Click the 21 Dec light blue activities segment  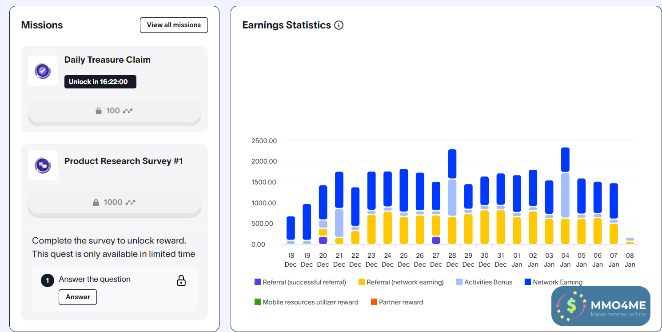coord(339,223)
